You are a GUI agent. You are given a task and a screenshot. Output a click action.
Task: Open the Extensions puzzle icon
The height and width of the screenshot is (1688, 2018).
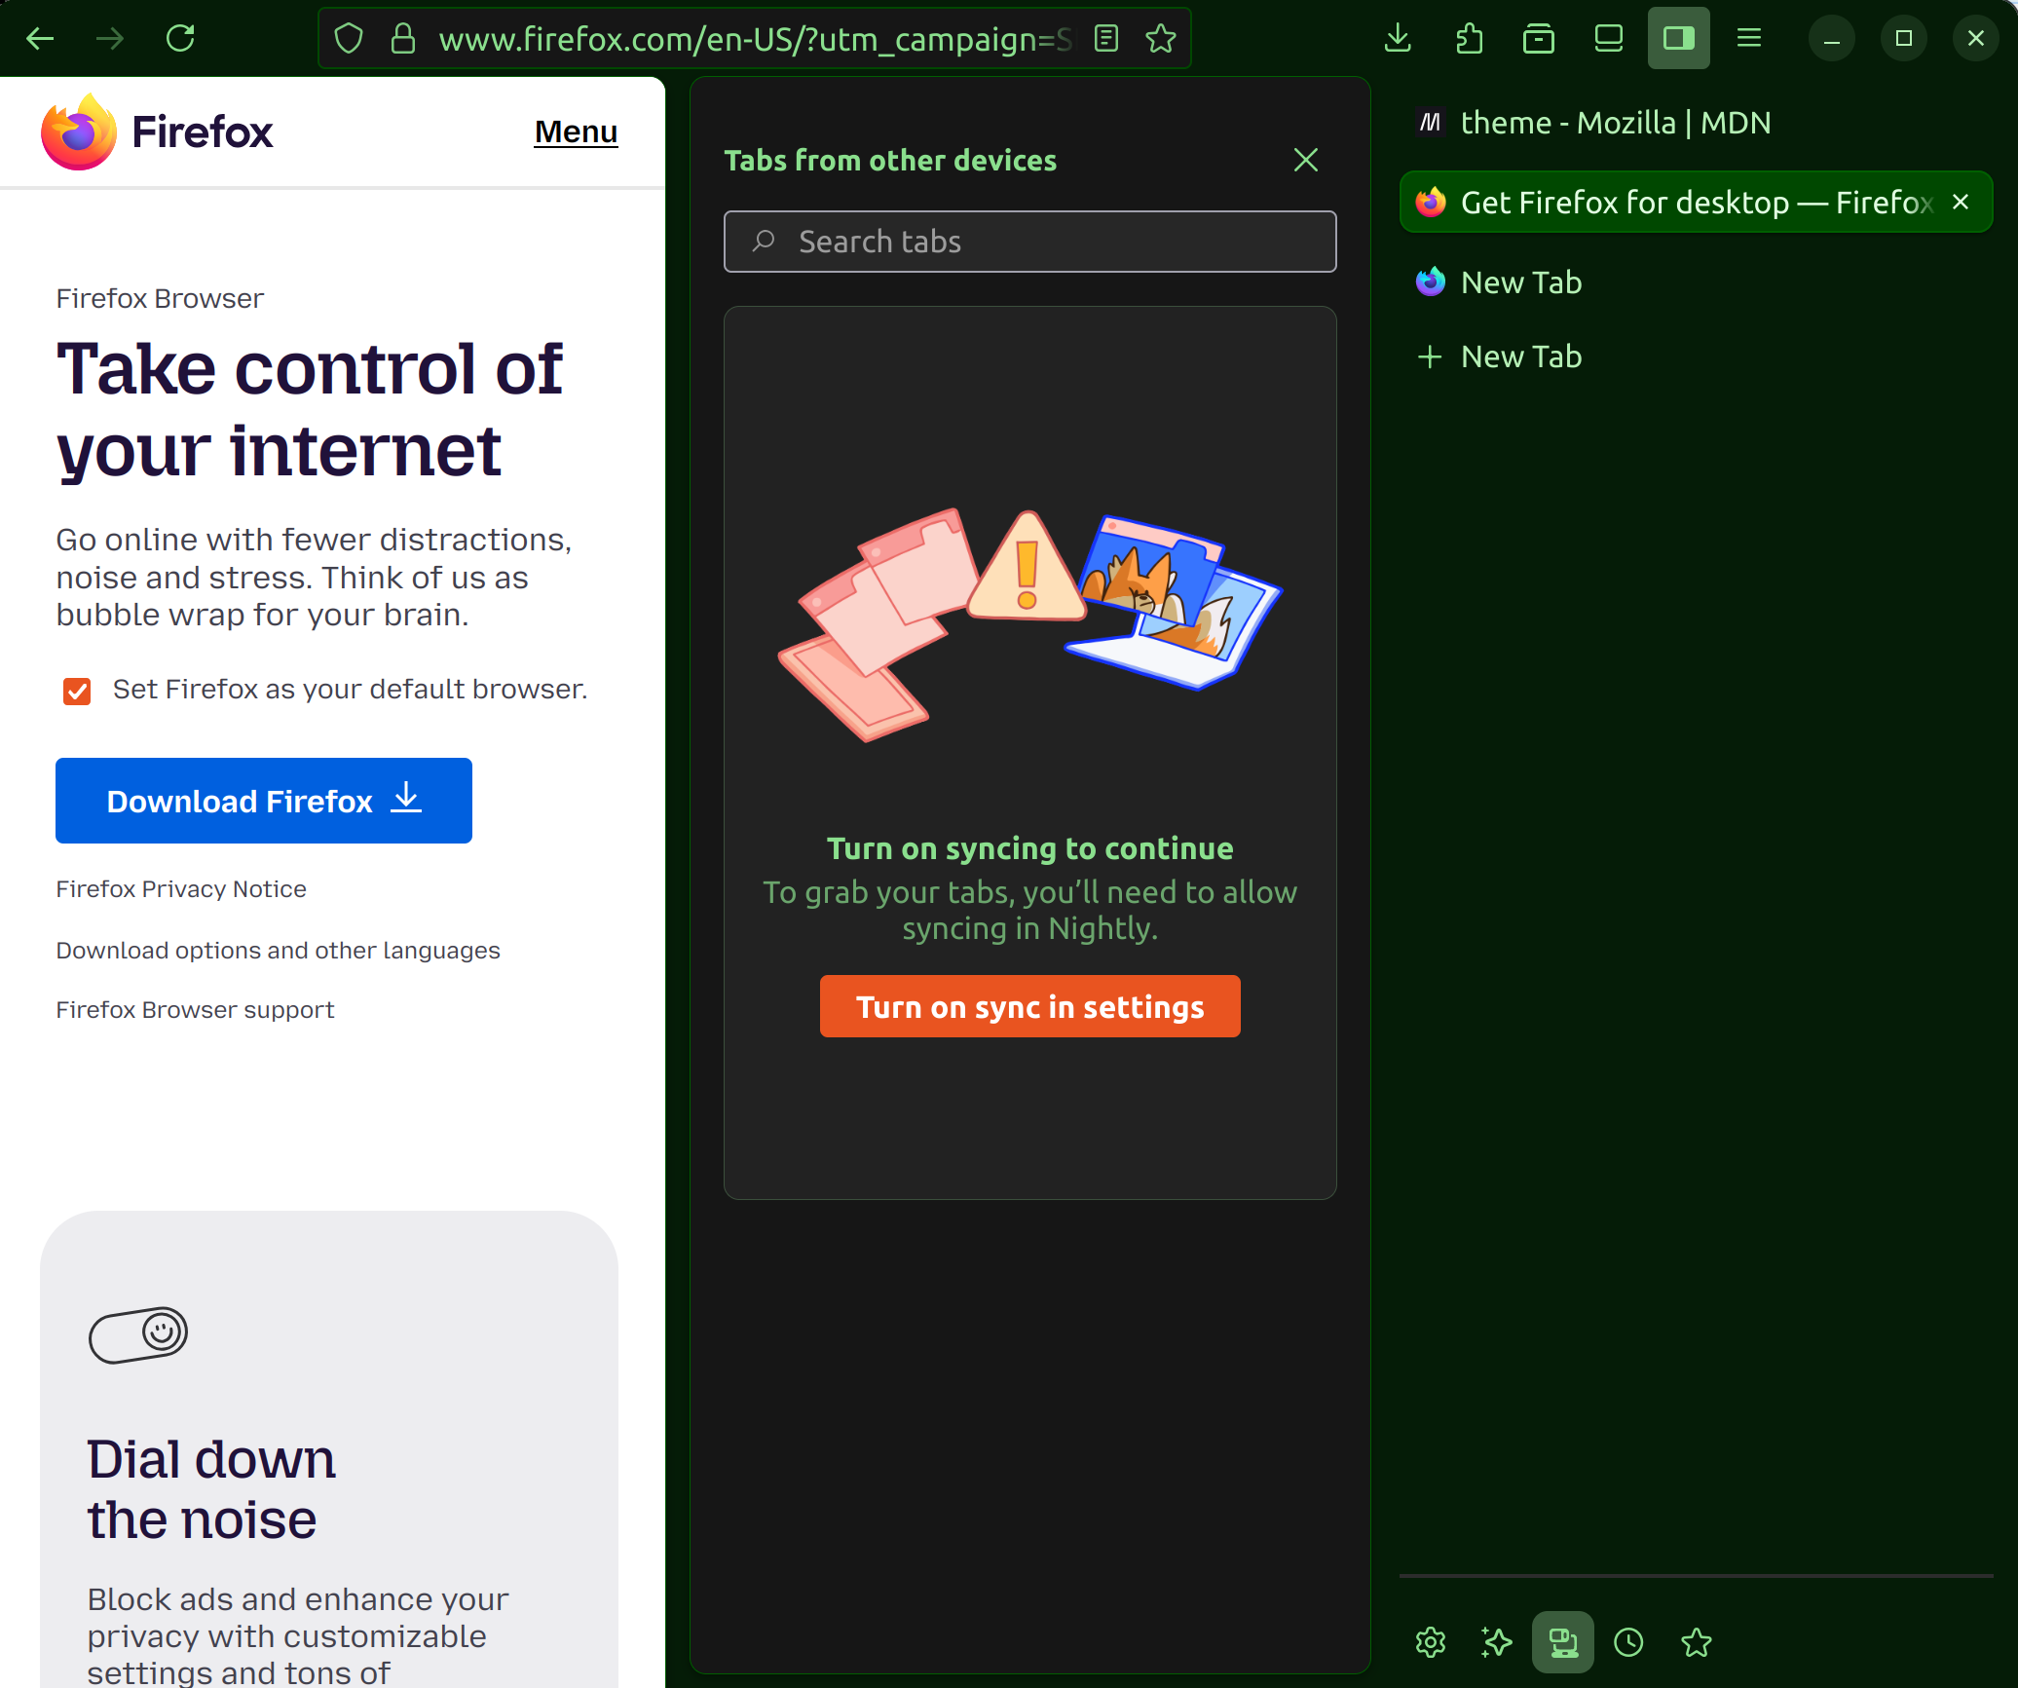tap(1469, 39)
